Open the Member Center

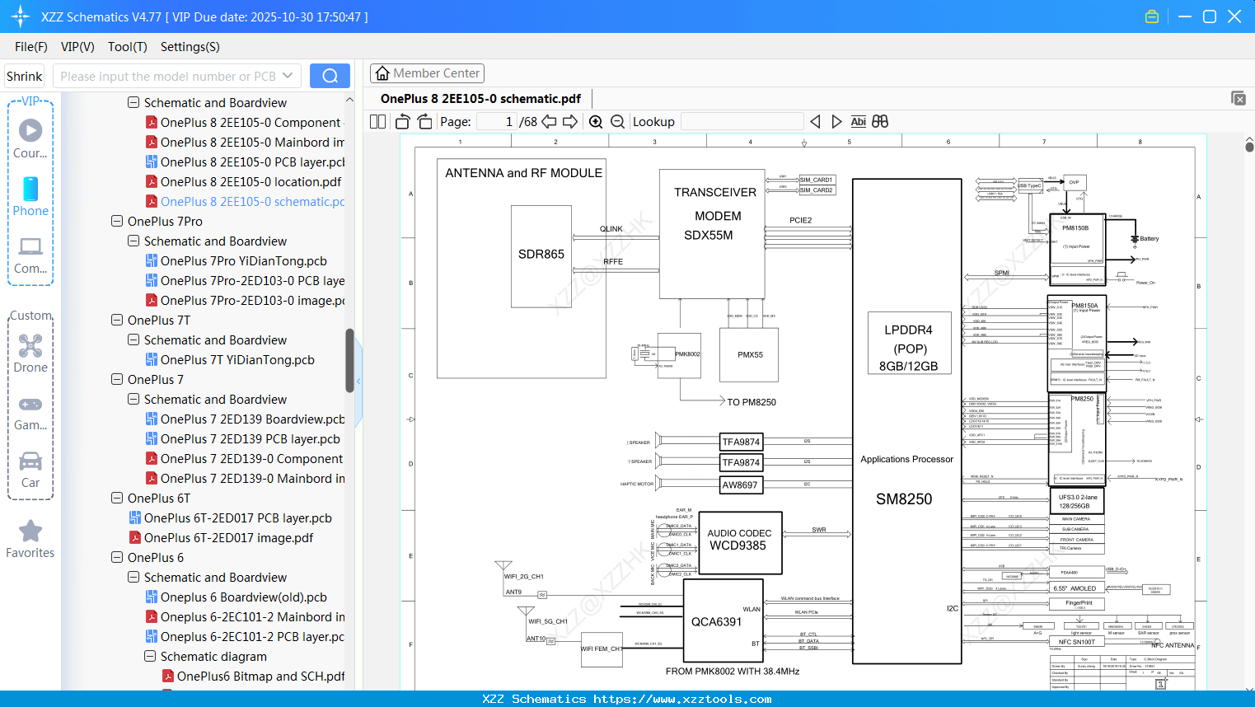pyautogui.click(x=427, y=73)
